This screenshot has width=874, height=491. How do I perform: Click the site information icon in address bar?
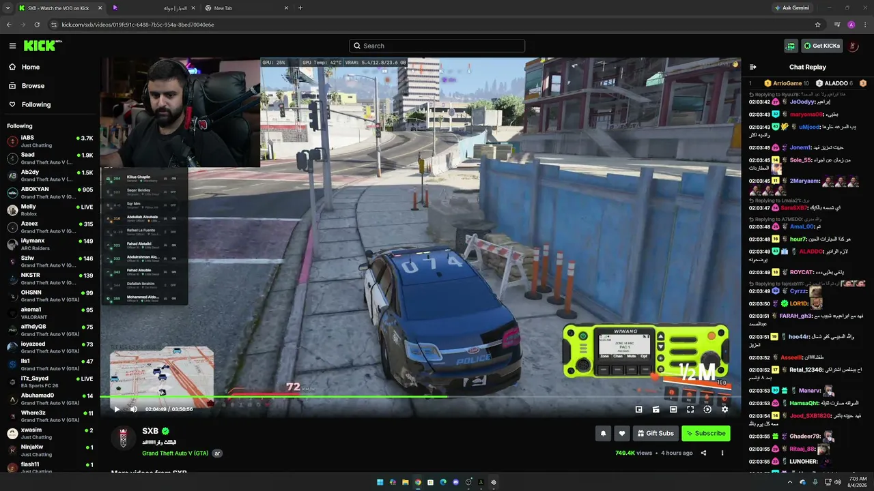(54, 25)
